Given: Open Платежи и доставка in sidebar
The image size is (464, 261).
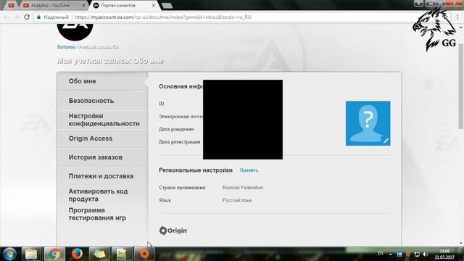Looking at the screenshot, I should (x=102, y=176).
